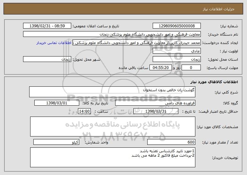
Task: Click the label شماره نیاز
Action: [x=229, y=26]
